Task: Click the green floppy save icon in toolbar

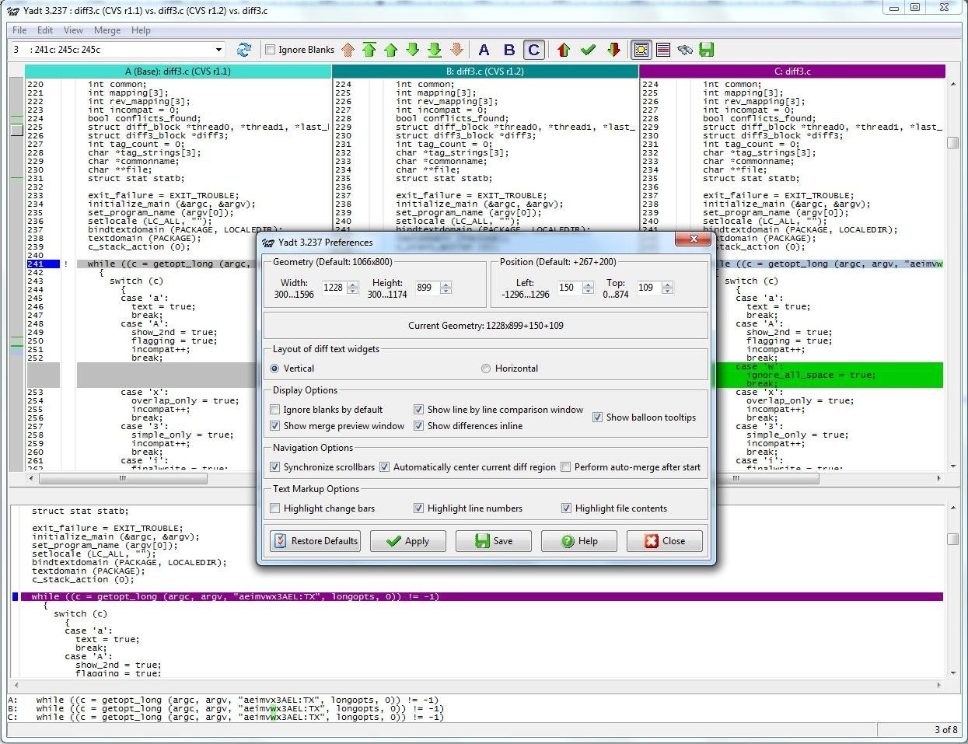Action: pos(706,50)
